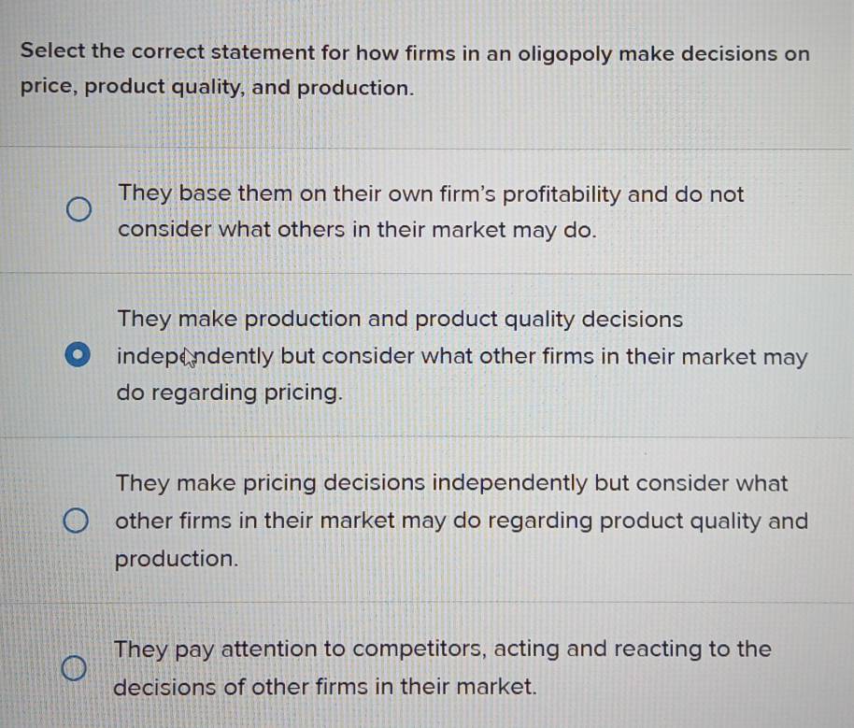Click the line "decisions of other firms in their market."

point(325,687)
